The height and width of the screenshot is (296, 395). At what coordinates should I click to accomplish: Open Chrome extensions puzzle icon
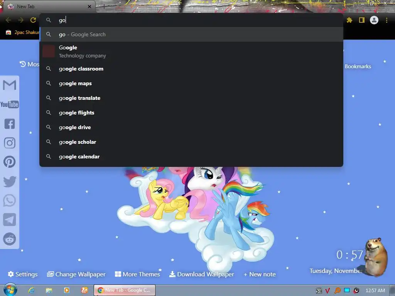pos(349,20)
